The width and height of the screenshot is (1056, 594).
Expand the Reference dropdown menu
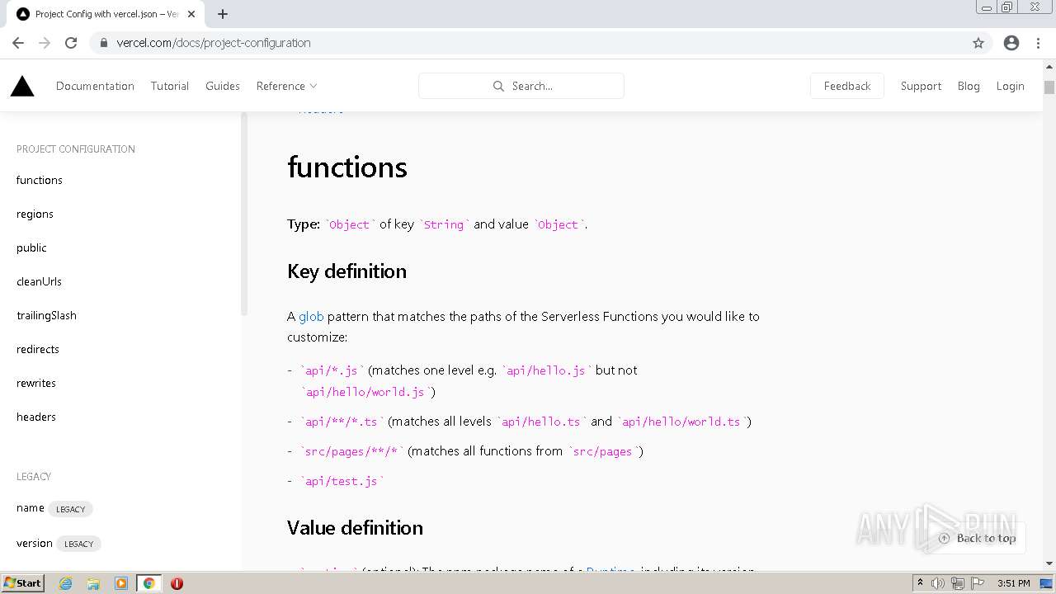pos(286,86)
